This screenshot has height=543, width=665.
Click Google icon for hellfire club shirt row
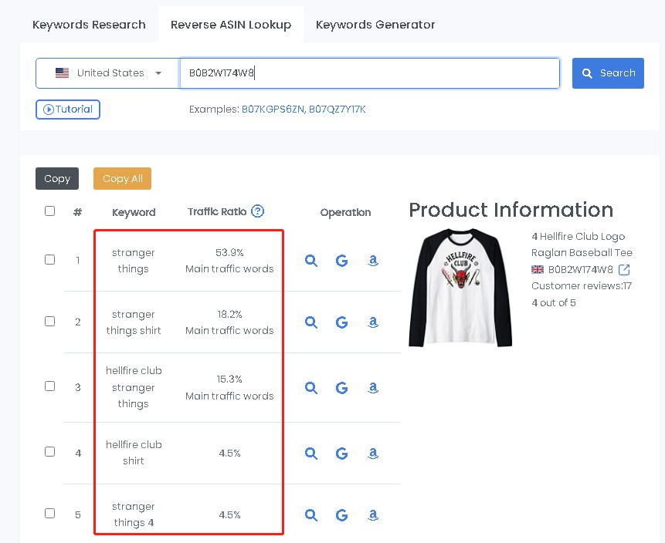[x=341, y=454]
